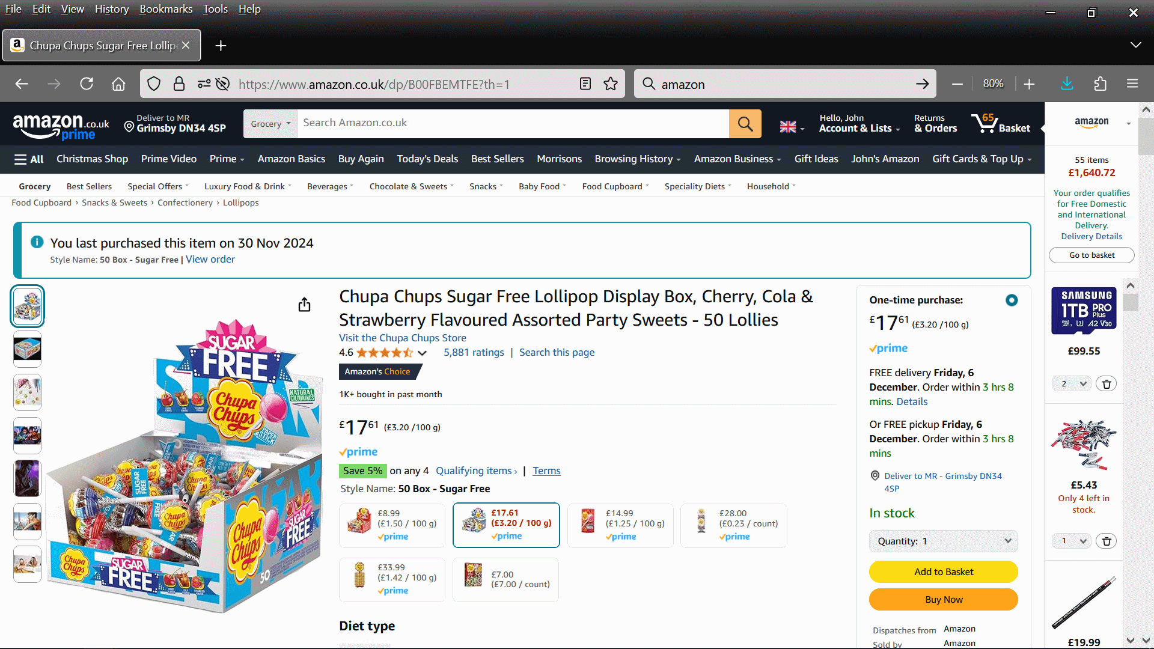The height and width of the screenshot is (649, 1154).
Task: Go to Today's Deals nav item
Action: 427,159
